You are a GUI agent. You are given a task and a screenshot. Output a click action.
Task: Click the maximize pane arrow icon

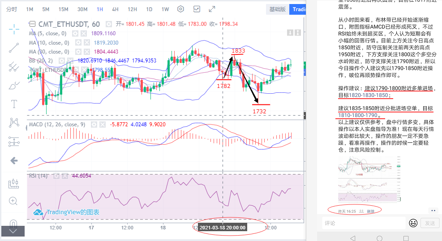[298, 33]
